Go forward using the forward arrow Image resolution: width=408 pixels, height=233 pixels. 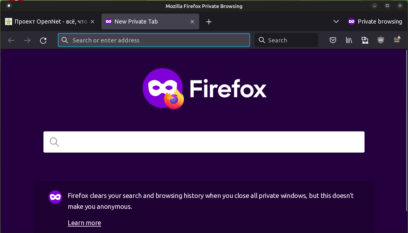[x=27, y=40]
